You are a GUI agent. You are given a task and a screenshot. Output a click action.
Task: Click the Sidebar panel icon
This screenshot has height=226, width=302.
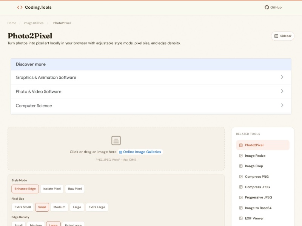276,36
